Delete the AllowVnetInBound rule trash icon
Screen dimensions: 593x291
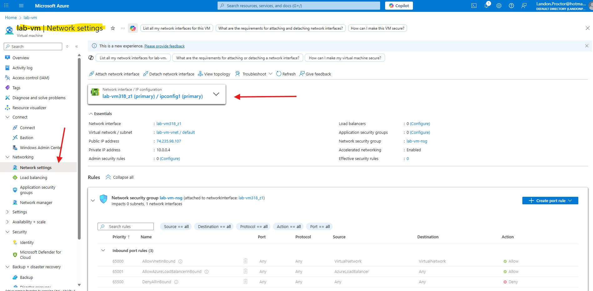click(x=245, y=261)
